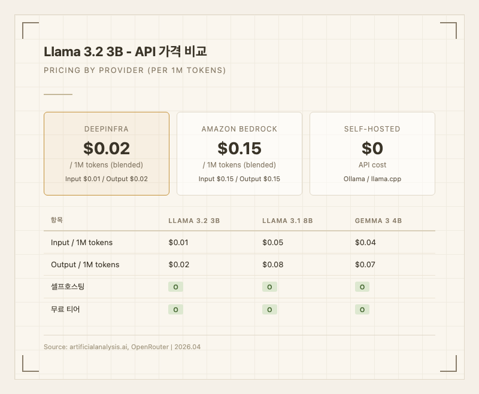Click the 무료 티어 O badge for Llama 3.1 8B
Image resolution: width=479 pixels, height=394 pixels.
[269, 310]
